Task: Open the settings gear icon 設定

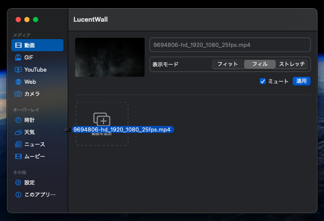Action: [18, 182]
